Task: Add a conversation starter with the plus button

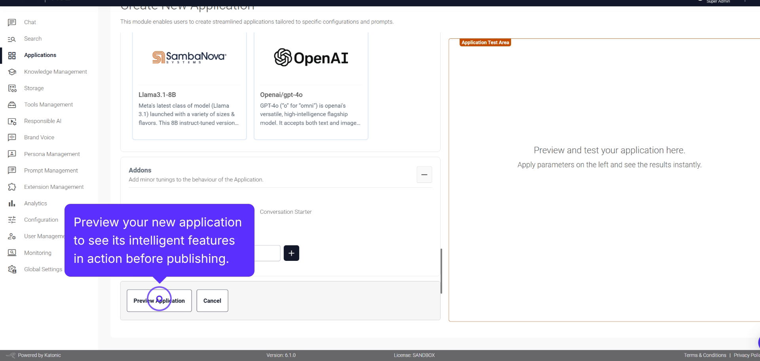Action: 292,253
